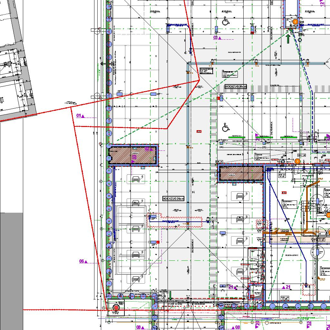
Task: Select the bottom EV car icon in left column
Action: click(x=136, y=278)
